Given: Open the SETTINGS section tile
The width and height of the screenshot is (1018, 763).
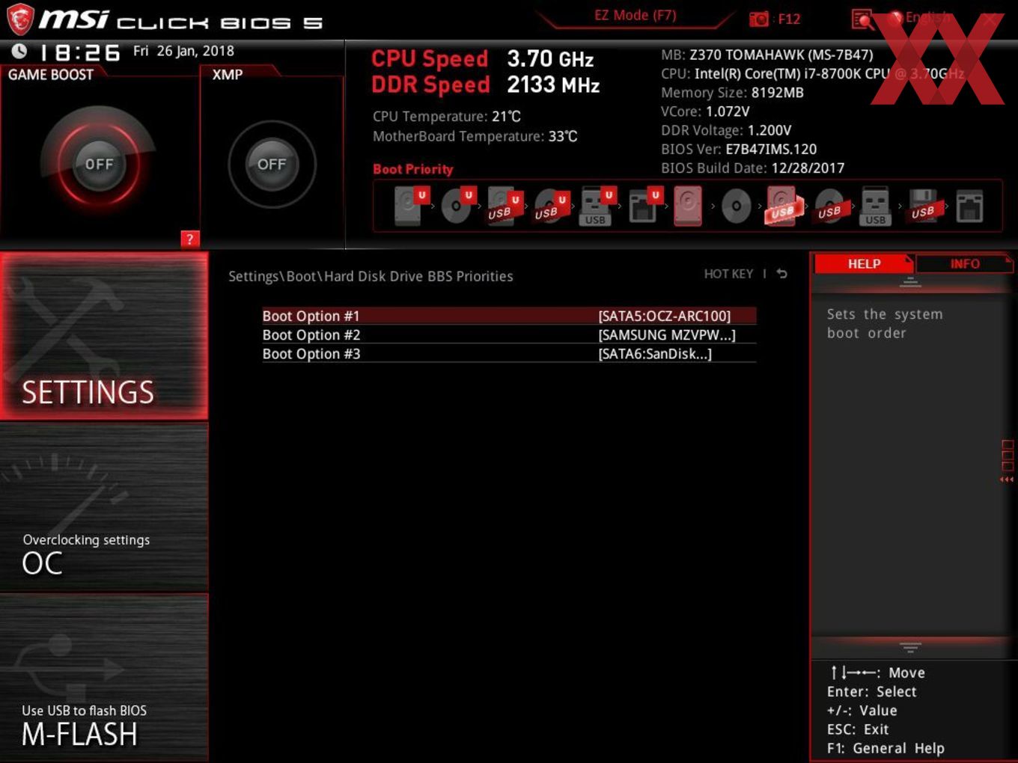Looking at the screenshot, I should [x=104, y=336].
